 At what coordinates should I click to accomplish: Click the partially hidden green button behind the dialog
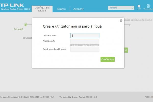[126, 50]
